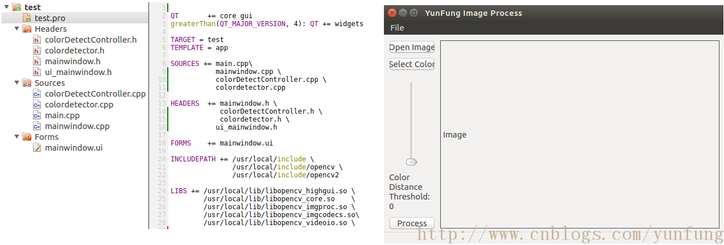
Task: Click the Forms folder icon
Action: coord(27,137)
